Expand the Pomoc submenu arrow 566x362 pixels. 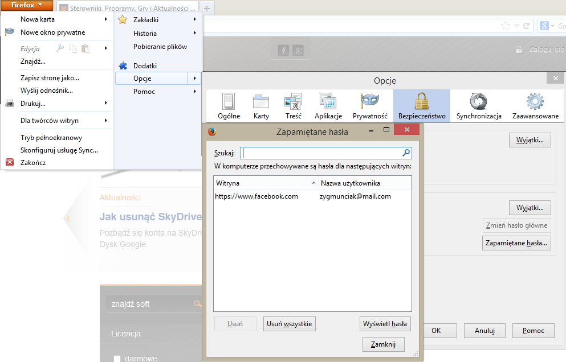tap(195, 91)
